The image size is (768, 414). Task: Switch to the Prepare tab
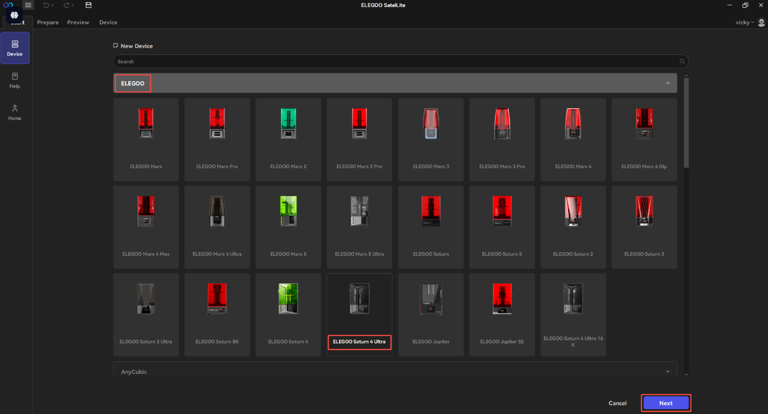tap(48, 23)
